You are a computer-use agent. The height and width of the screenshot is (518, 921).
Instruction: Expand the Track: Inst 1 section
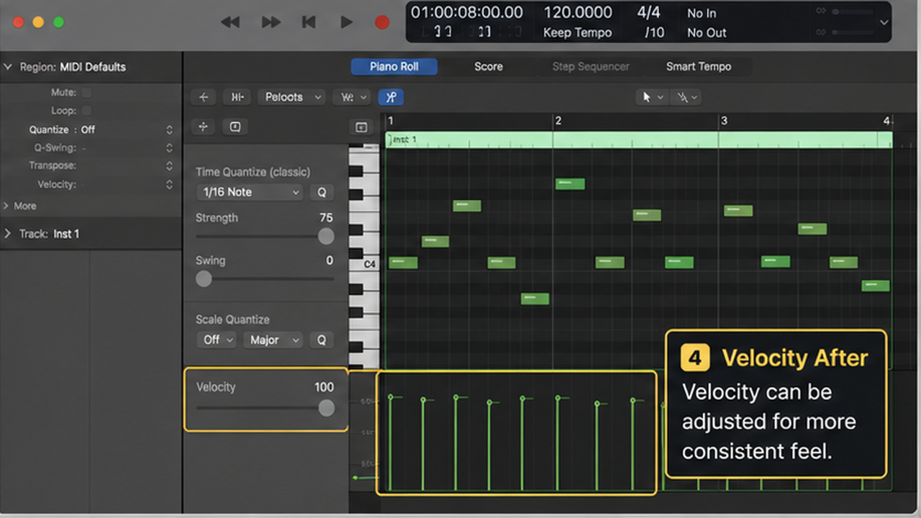[8, 234]
